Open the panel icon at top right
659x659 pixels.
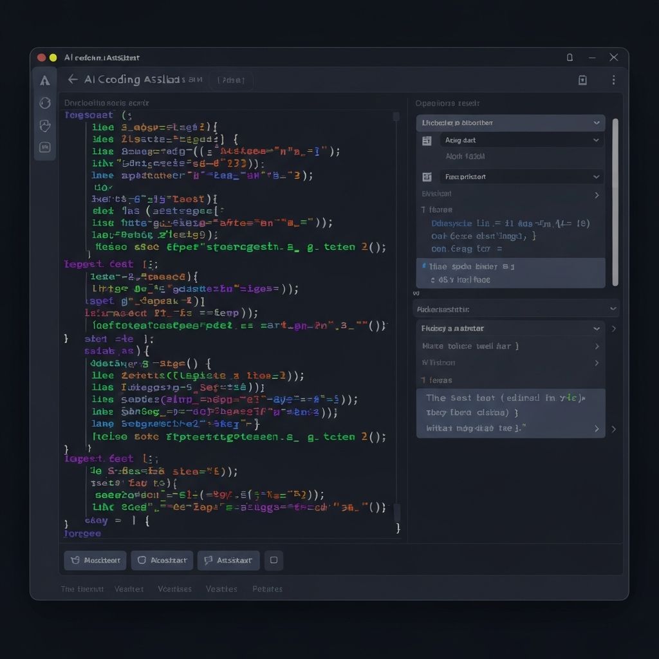tap(582, 80)
